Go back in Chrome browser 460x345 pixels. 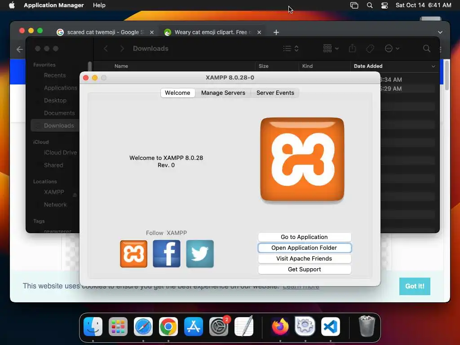point(20,49)
